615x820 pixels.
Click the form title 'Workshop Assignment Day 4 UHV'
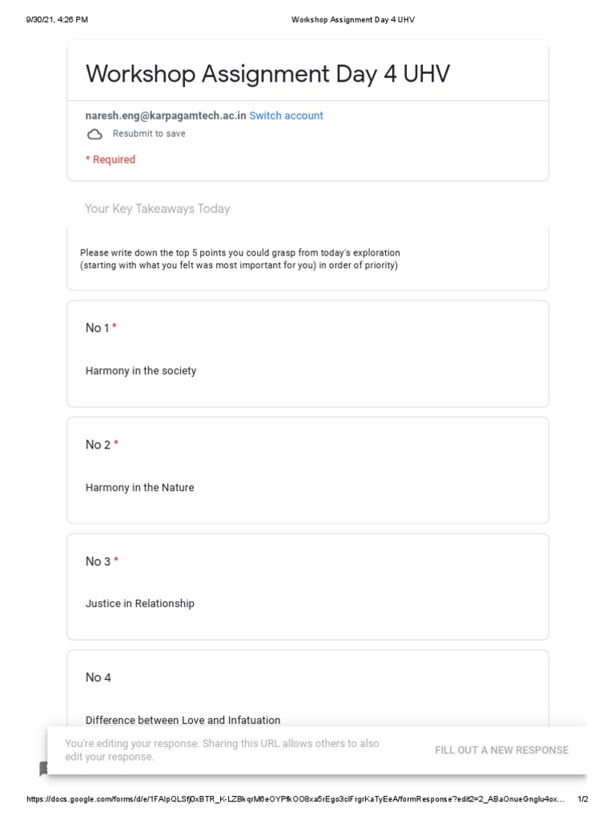267,74
